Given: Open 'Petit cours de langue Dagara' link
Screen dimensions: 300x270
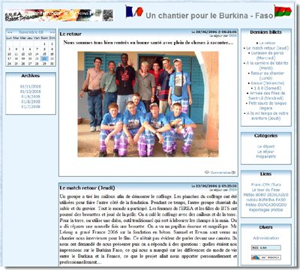Looking at the screenshot, I should click(267, 106).
